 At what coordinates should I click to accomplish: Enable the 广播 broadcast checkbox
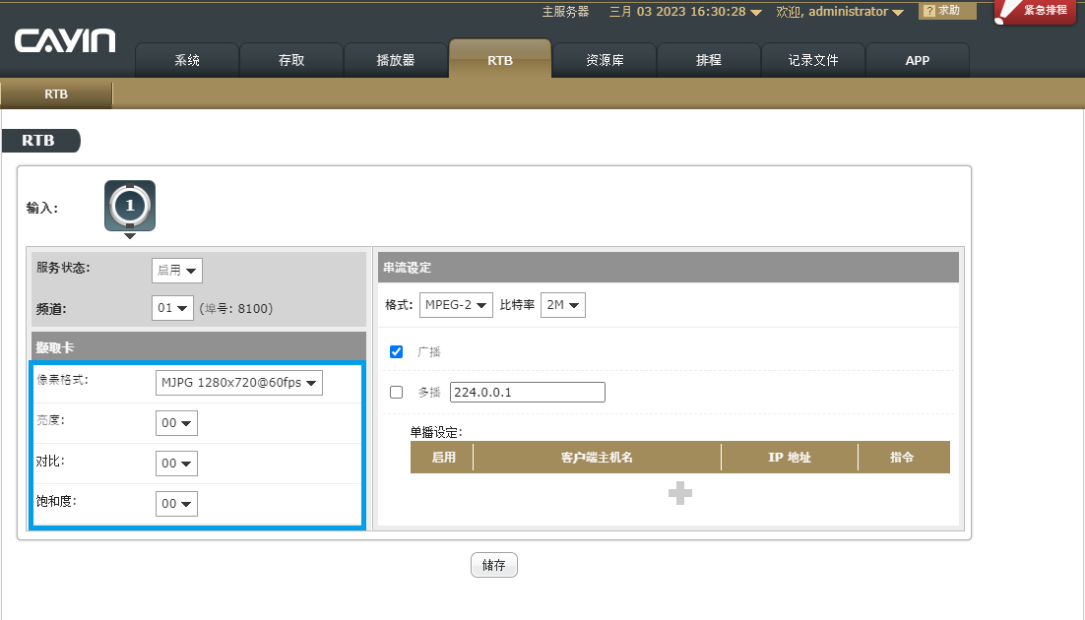point(397,351)
